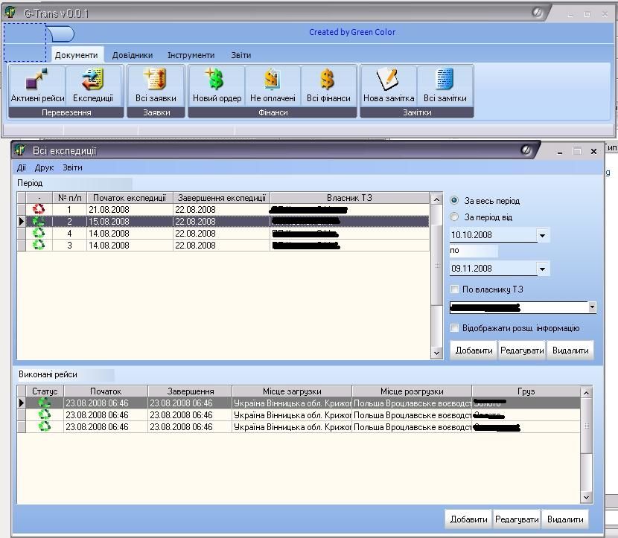The height and width of the screenshot is (538, 618).
Task: Sort by Завершення експедиції column header
Action: 221,198
